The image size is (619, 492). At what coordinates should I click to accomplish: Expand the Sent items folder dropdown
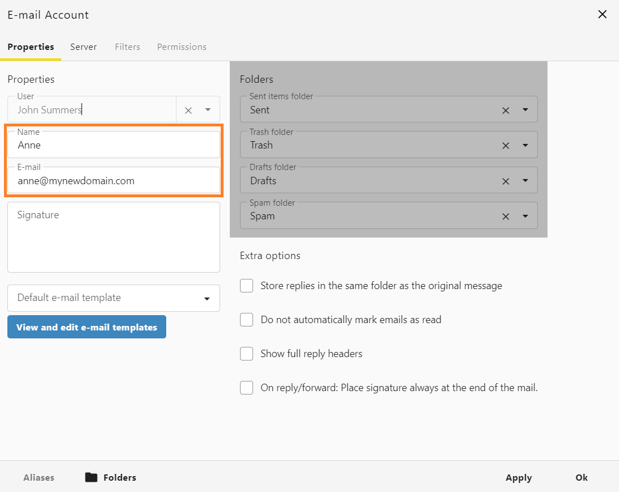[525, 110]
